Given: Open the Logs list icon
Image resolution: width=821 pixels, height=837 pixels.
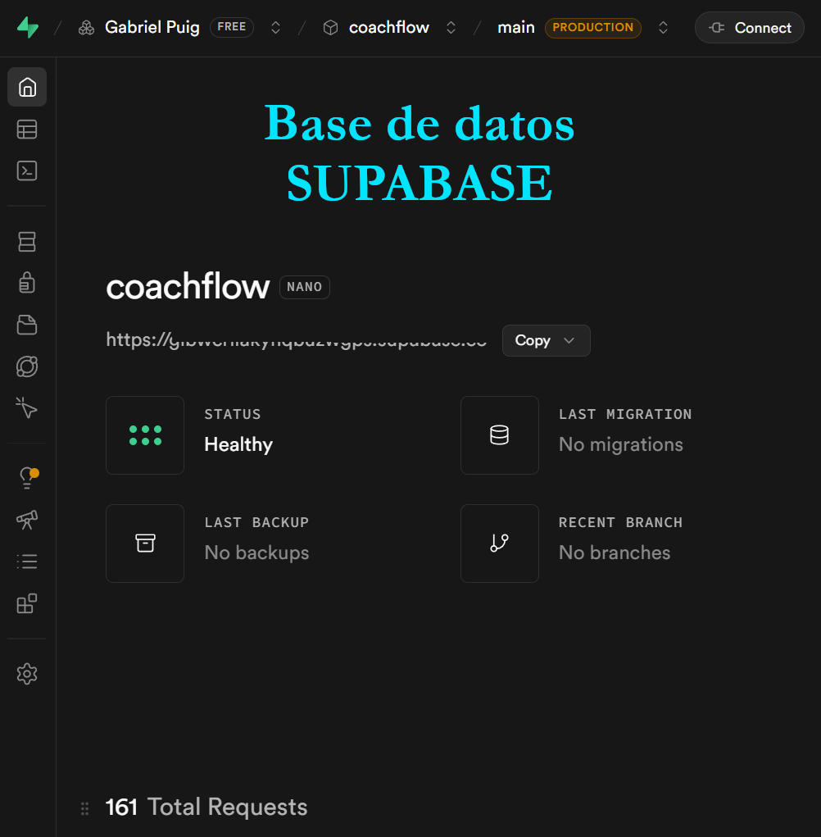Looking at the screenshot, I should click(27, 562).
